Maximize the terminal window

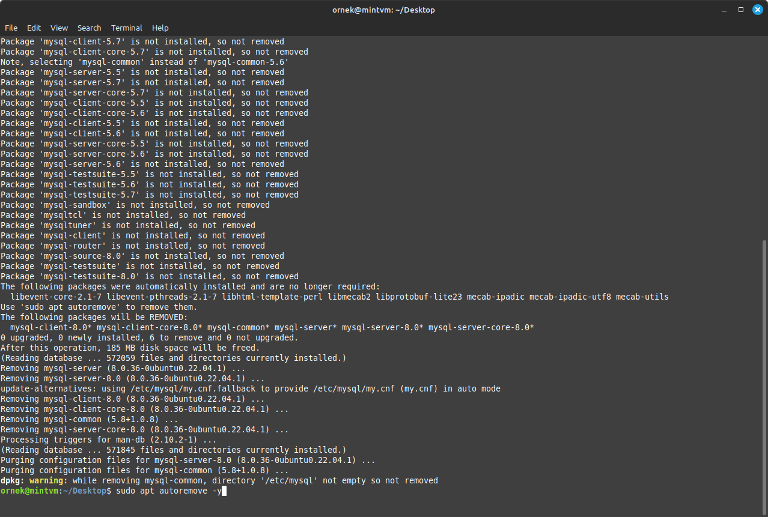741,10
